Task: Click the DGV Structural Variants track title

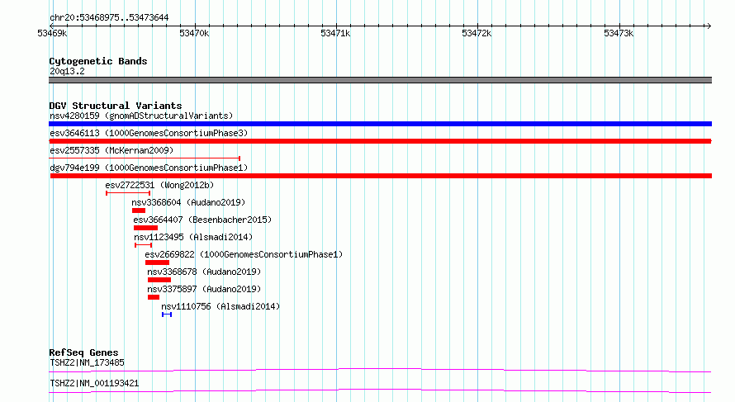Action: pyautogui.click(x=116, y=106)
